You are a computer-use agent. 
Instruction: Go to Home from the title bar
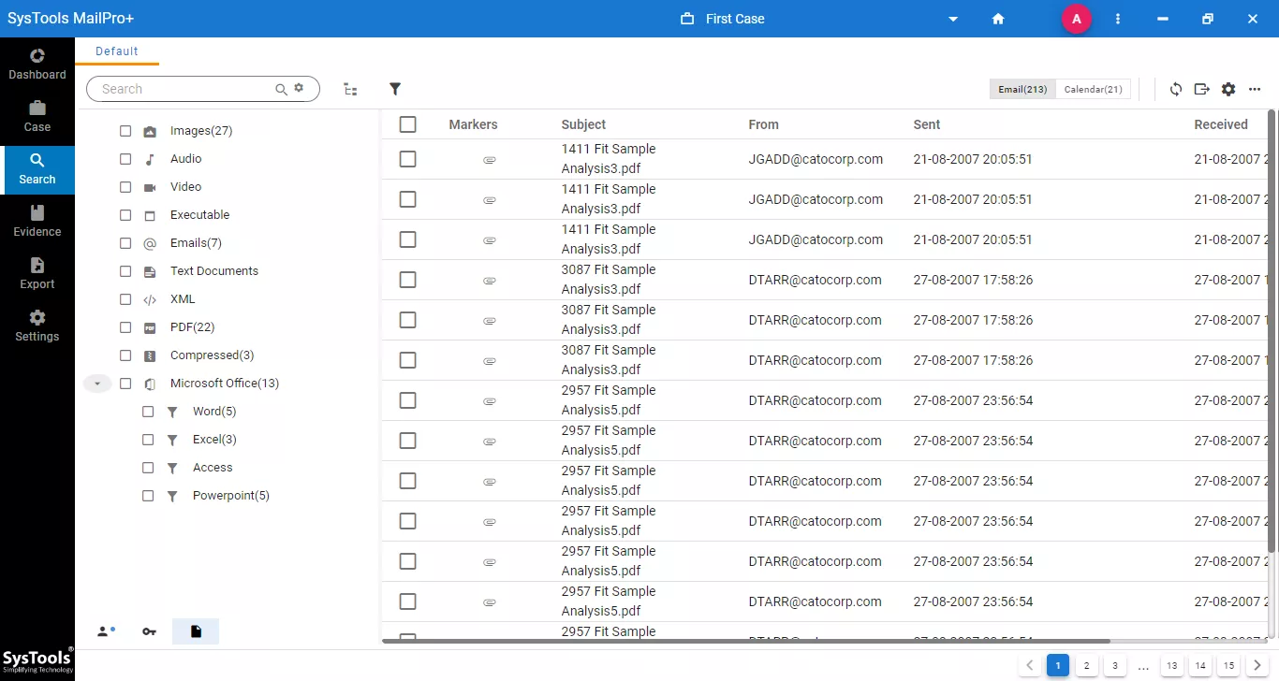(998, 19)
